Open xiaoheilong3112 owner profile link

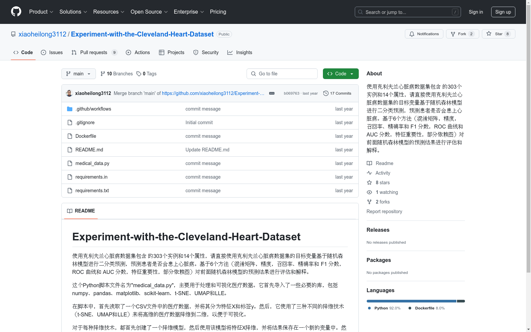[x=42, y=34]
